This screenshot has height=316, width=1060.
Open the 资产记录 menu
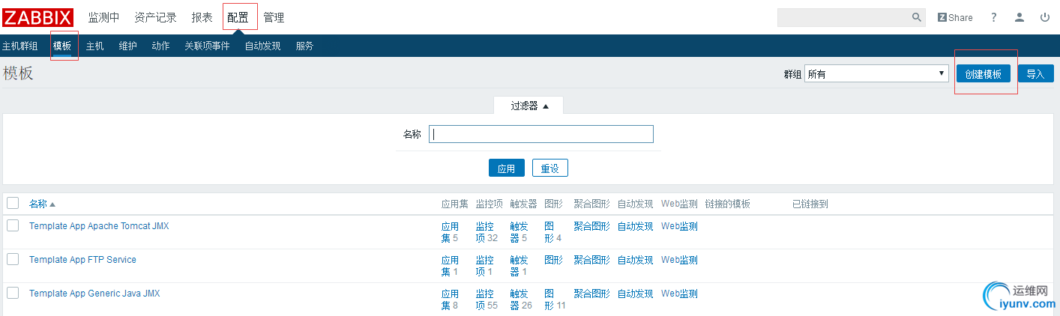coord(155,17)
